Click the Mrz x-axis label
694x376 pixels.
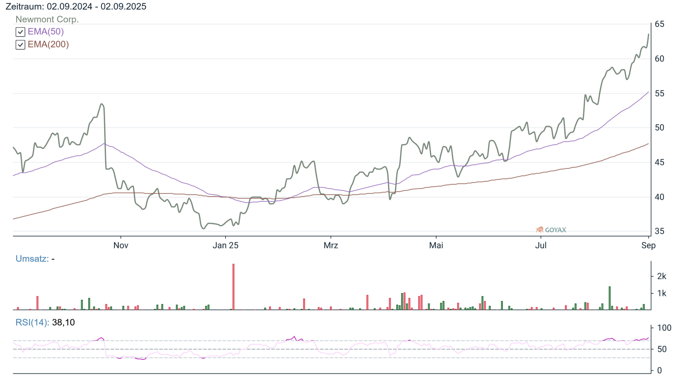(331, 246)
